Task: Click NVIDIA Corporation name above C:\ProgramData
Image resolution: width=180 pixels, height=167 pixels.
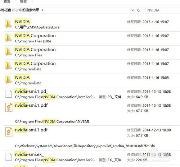Action: coord(35,63)
